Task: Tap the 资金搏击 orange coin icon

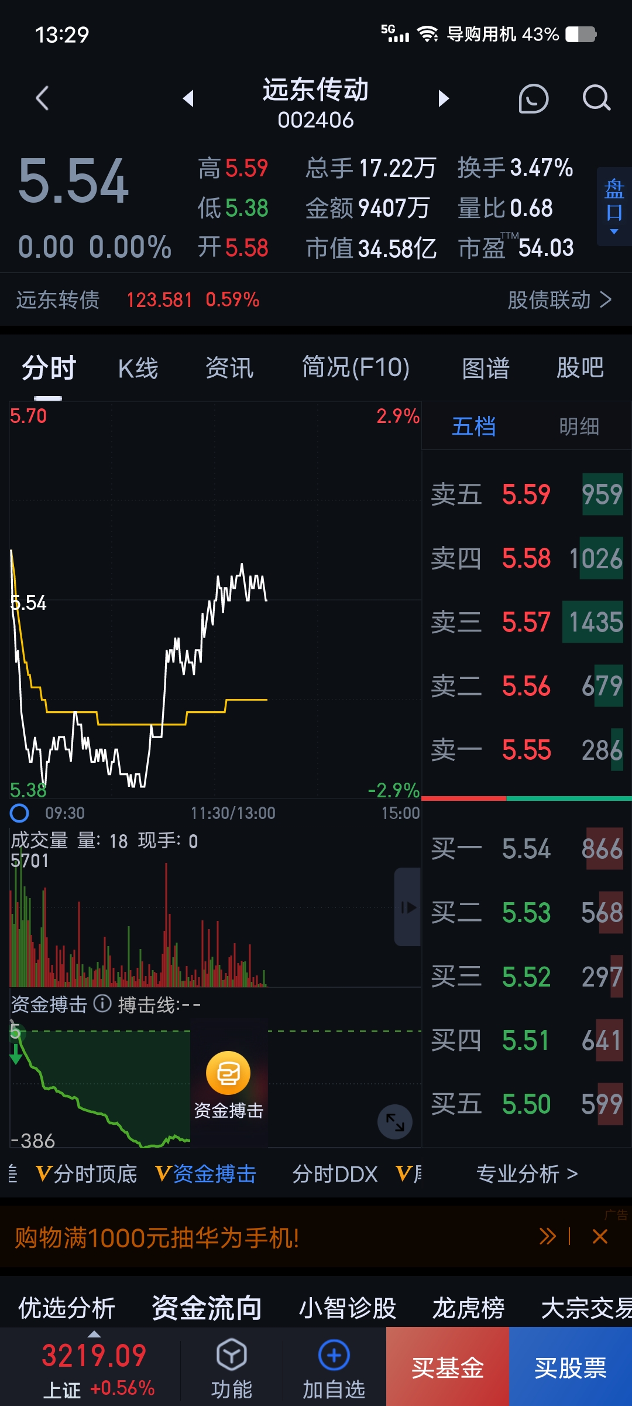Action: click(228, 1073)
